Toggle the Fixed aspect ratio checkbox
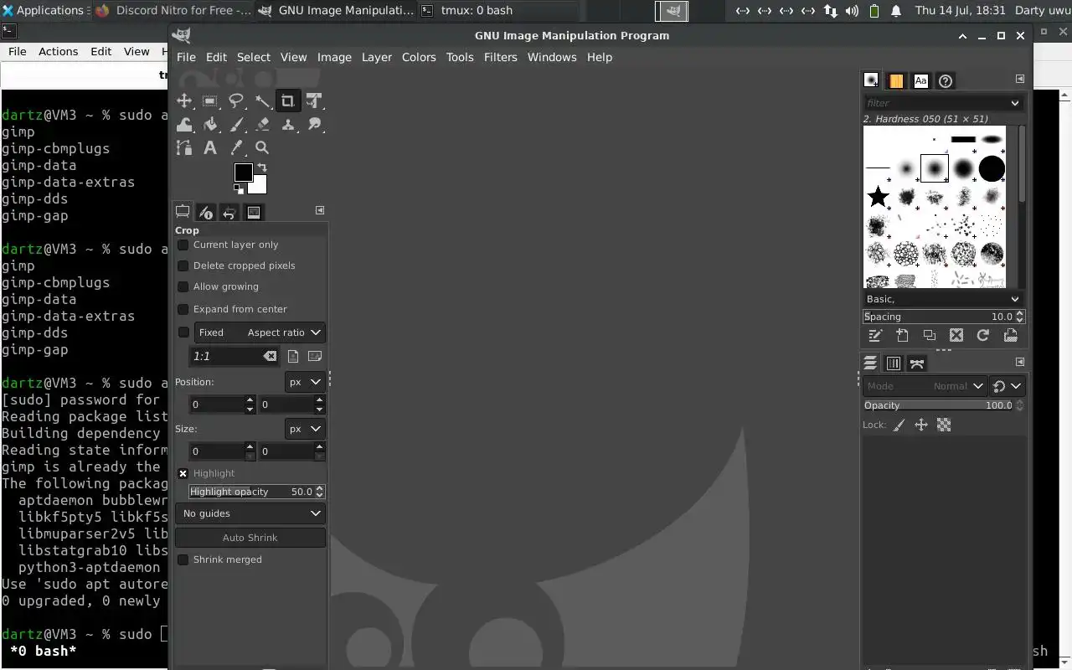This screenshot has height=670, width=1072. (x=183, y=332)
